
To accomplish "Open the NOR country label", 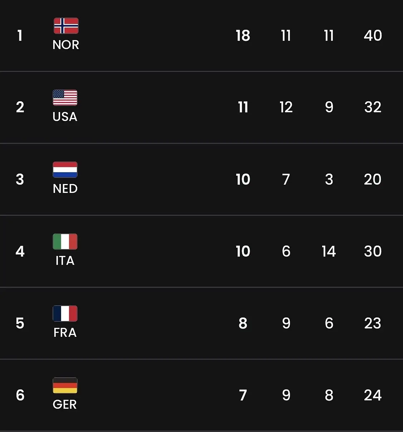I will pos(66,45).
